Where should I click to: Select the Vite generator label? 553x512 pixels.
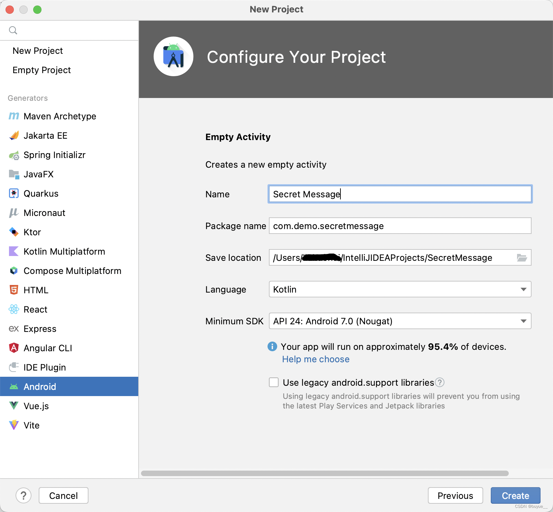31,425
